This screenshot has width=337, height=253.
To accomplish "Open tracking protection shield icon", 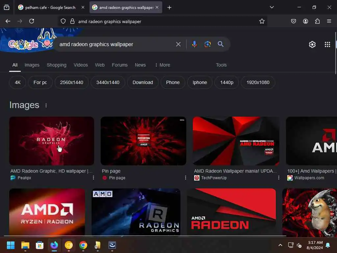I will tap(63, 21).
